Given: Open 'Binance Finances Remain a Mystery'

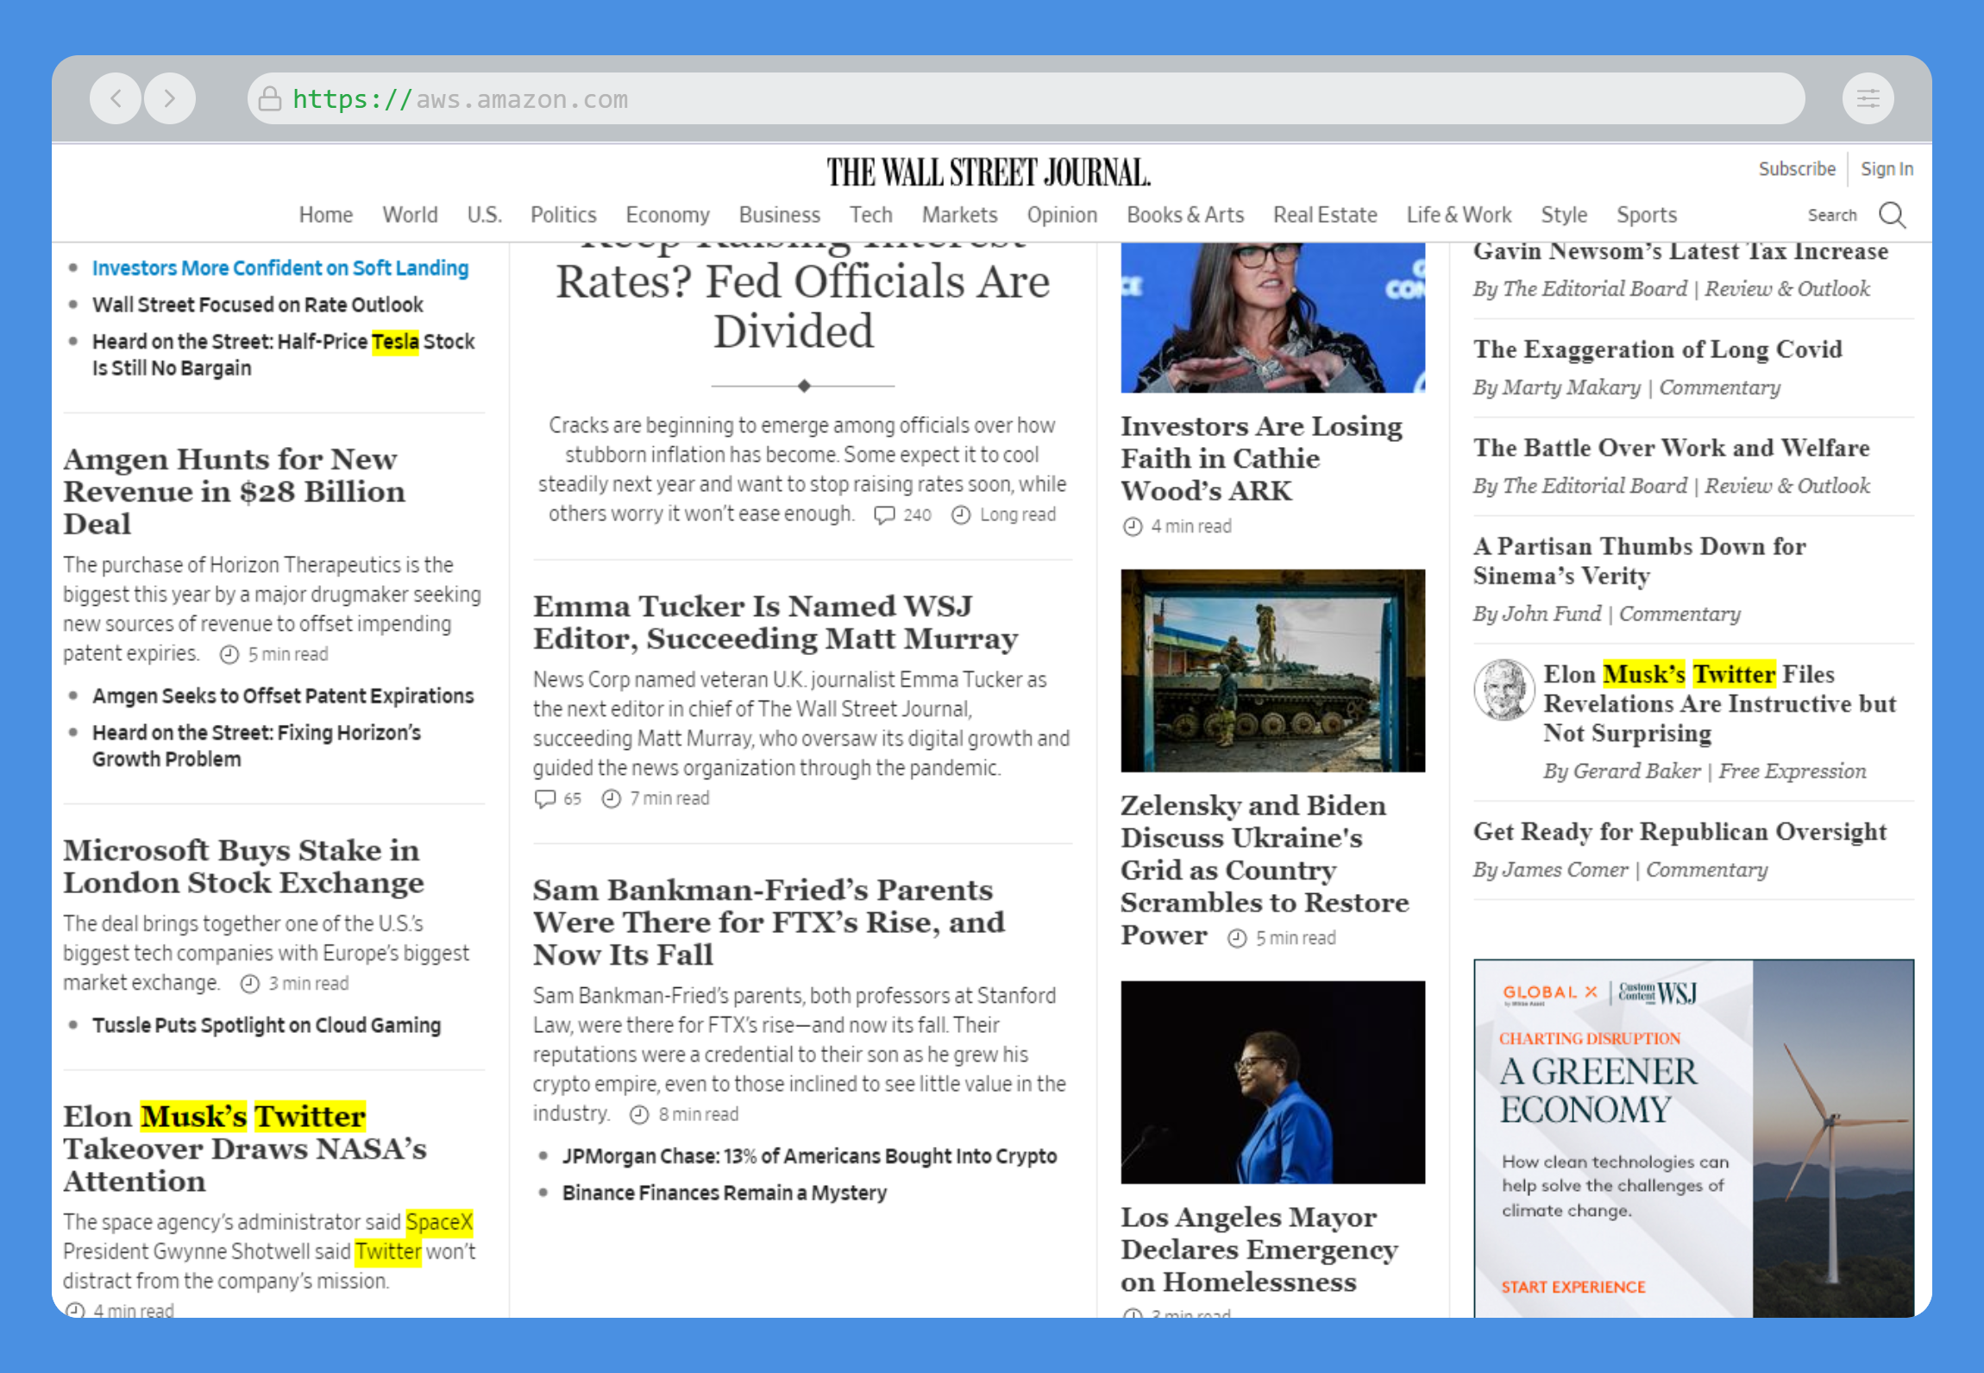Looking at the screenshot, I should point(725,1193).
